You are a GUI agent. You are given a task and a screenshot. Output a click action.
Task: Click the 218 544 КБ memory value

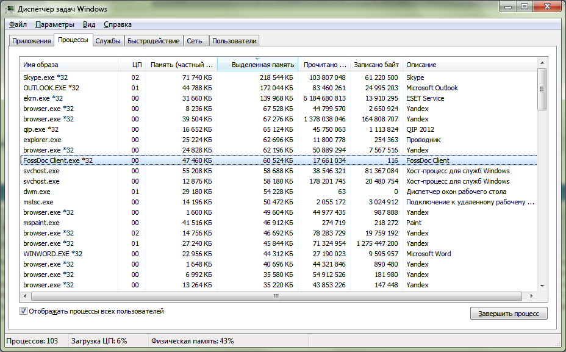click(276, 77)
